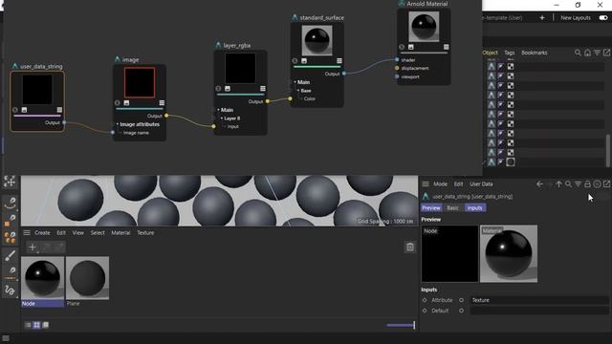This screenshot has height=344, width=612.
Task: Toggle the keyframe circle left of Default
Action: [425, 311]
